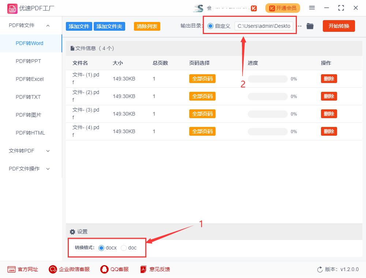
Task: Click the progress bar of 文件-(1).pdf
Action: click(268, 79)
